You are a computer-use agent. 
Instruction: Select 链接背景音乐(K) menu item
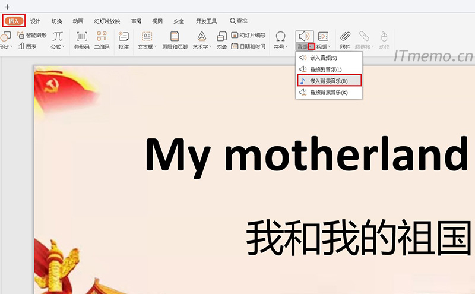329,93
